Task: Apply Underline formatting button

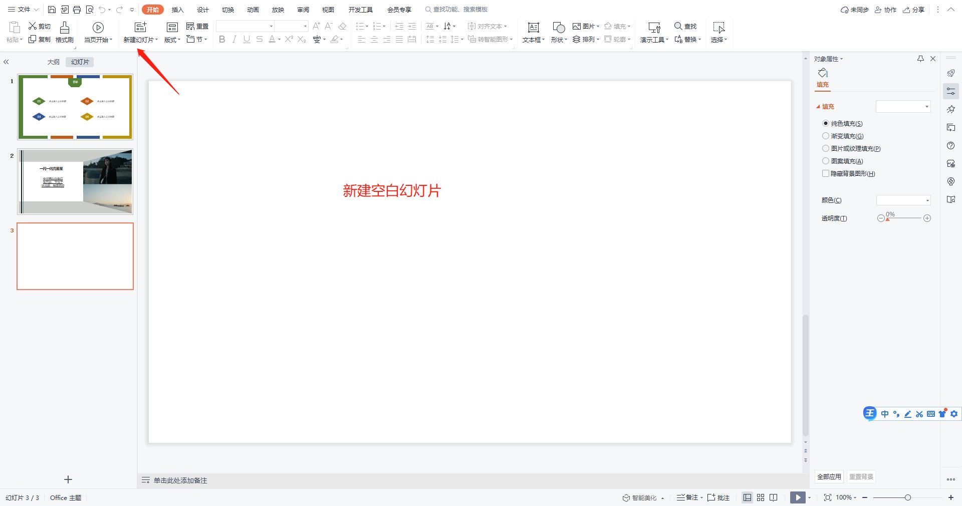Action: [x=247, y=39]
